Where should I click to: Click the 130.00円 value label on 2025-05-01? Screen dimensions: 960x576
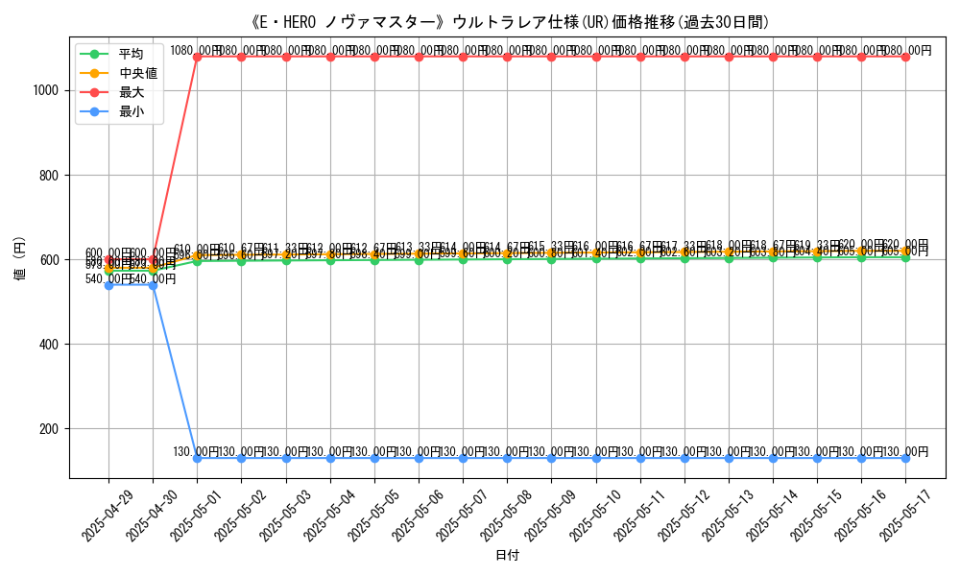click(x=196, y=452)
